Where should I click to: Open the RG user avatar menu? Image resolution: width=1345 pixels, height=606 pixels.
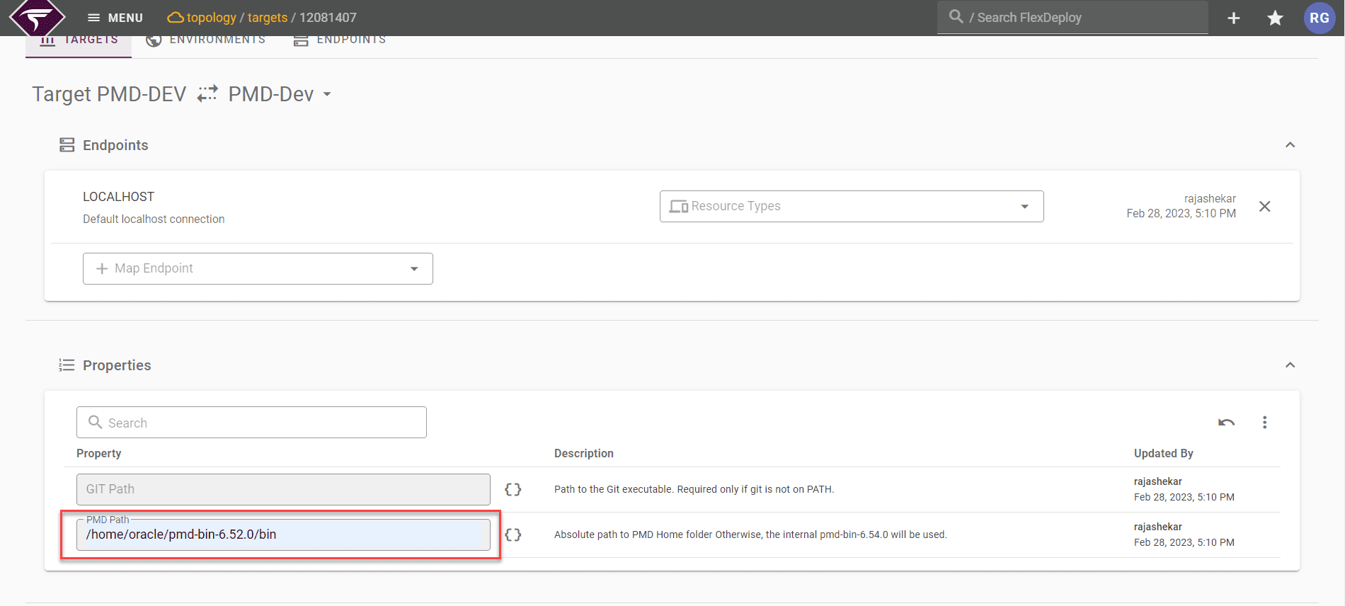tap(1320, 18)
